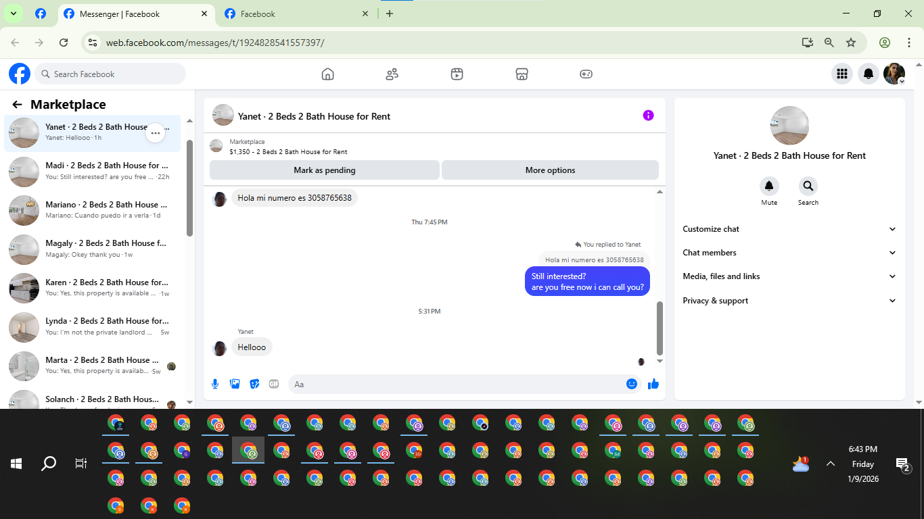Open the Gaming icon in top navigation
The width and height of the screenshot is (924, 519).
pyautogui.click(x=586, y=74)
